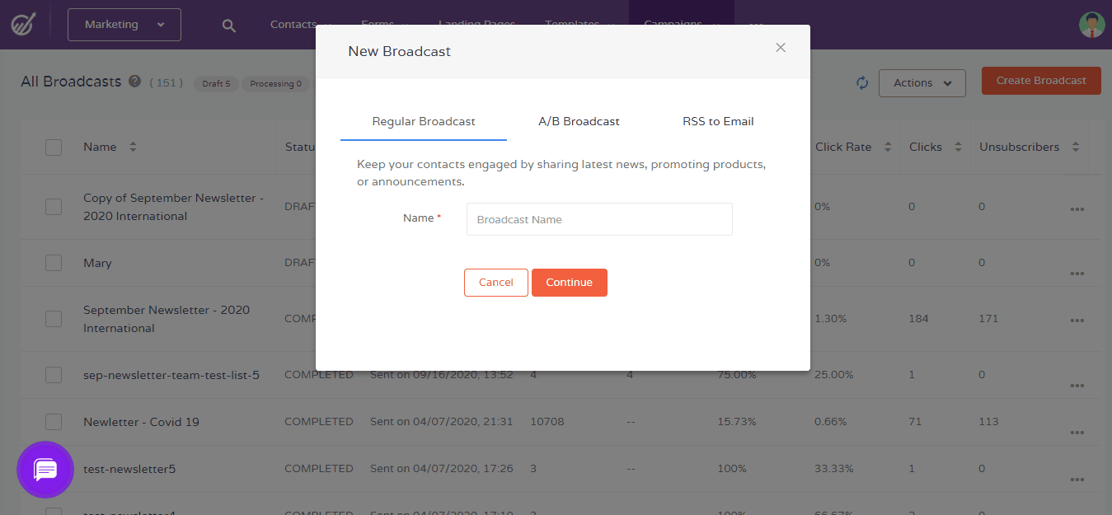Screen dimensions: 1112x515
Task: Open the purple chat widget
Action: (x=45, y=470)
